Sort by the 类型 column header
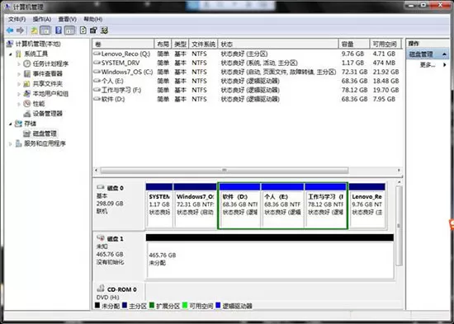Image resolution: width=454 pixels, height=324 pixels. tap(180, 44)
